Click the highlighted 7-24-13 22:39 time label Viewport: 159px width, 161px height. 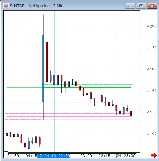coord(54,156)
